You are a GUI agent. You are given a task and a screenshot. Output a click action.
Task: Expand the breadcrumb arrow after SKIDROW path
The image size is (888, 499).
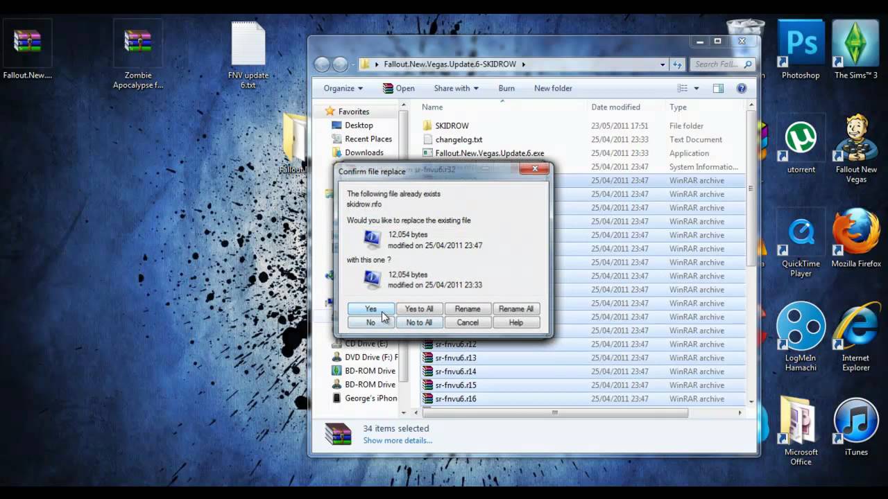[x=524, y=64]
